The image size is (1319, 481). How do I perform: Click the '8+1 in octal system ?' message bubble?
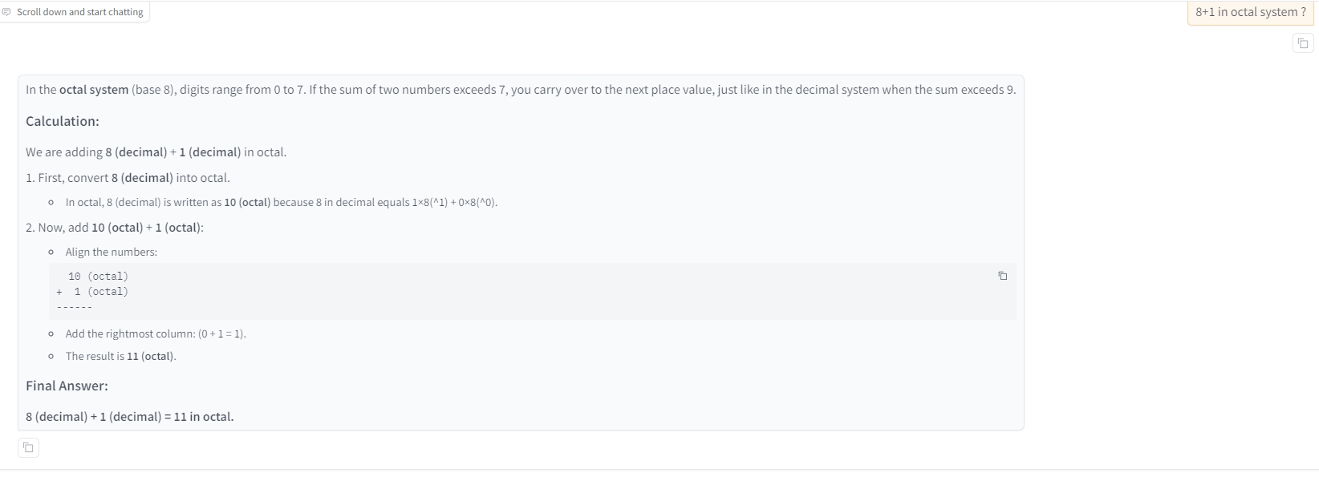[1250, 12]
